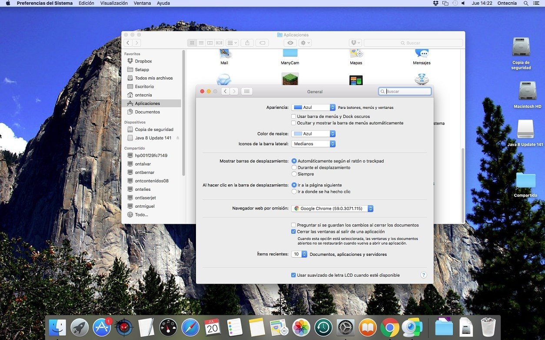Expand the Iconos de la barra lateral dropdown
This screenshot has width=545, height=340.
click(x=313, y=144)
